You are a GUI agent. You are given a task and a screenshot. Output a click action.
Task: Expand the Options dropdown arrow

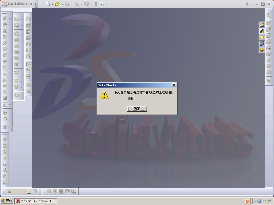pyautogui.click(x=107, y=4)
